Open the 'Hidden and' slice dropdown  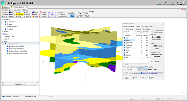(x=131, y=70)
